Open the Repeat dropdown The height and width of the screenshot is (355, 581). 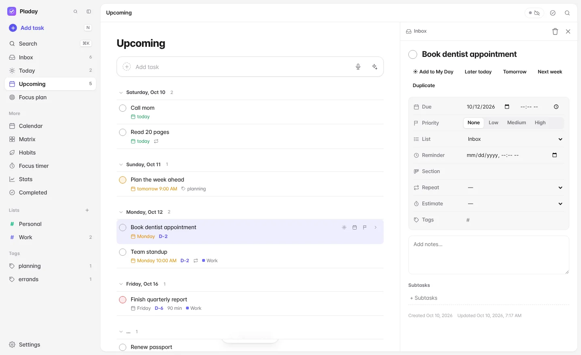coord(514,188)
